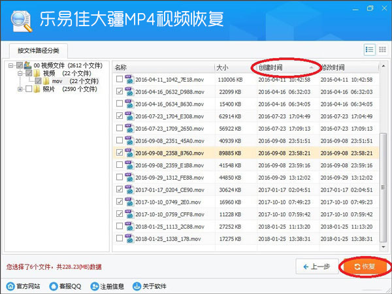
Task: Uncheck the box for 2017-10-10_0749_2E0.mov
Action: 120,201
